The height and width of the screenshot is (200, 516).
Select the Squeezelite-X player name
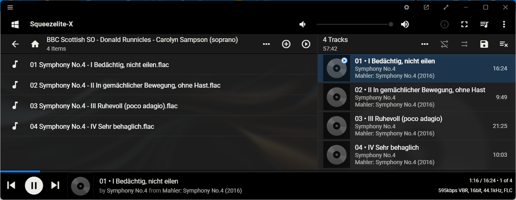point(52,24)
